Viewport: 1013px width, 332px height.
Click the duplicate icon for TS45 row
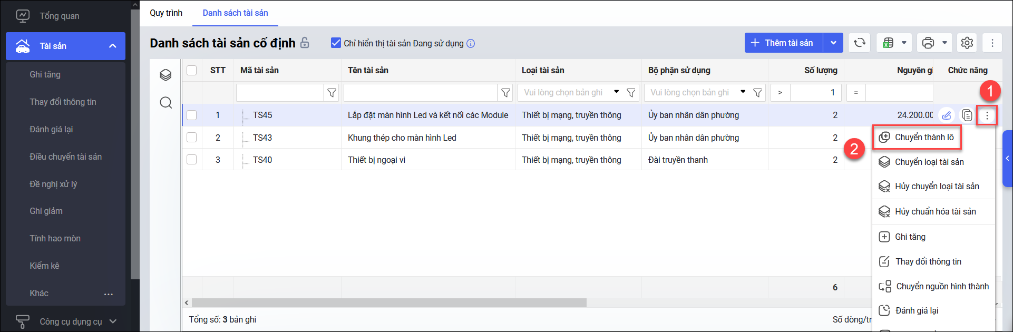(967, 115)
